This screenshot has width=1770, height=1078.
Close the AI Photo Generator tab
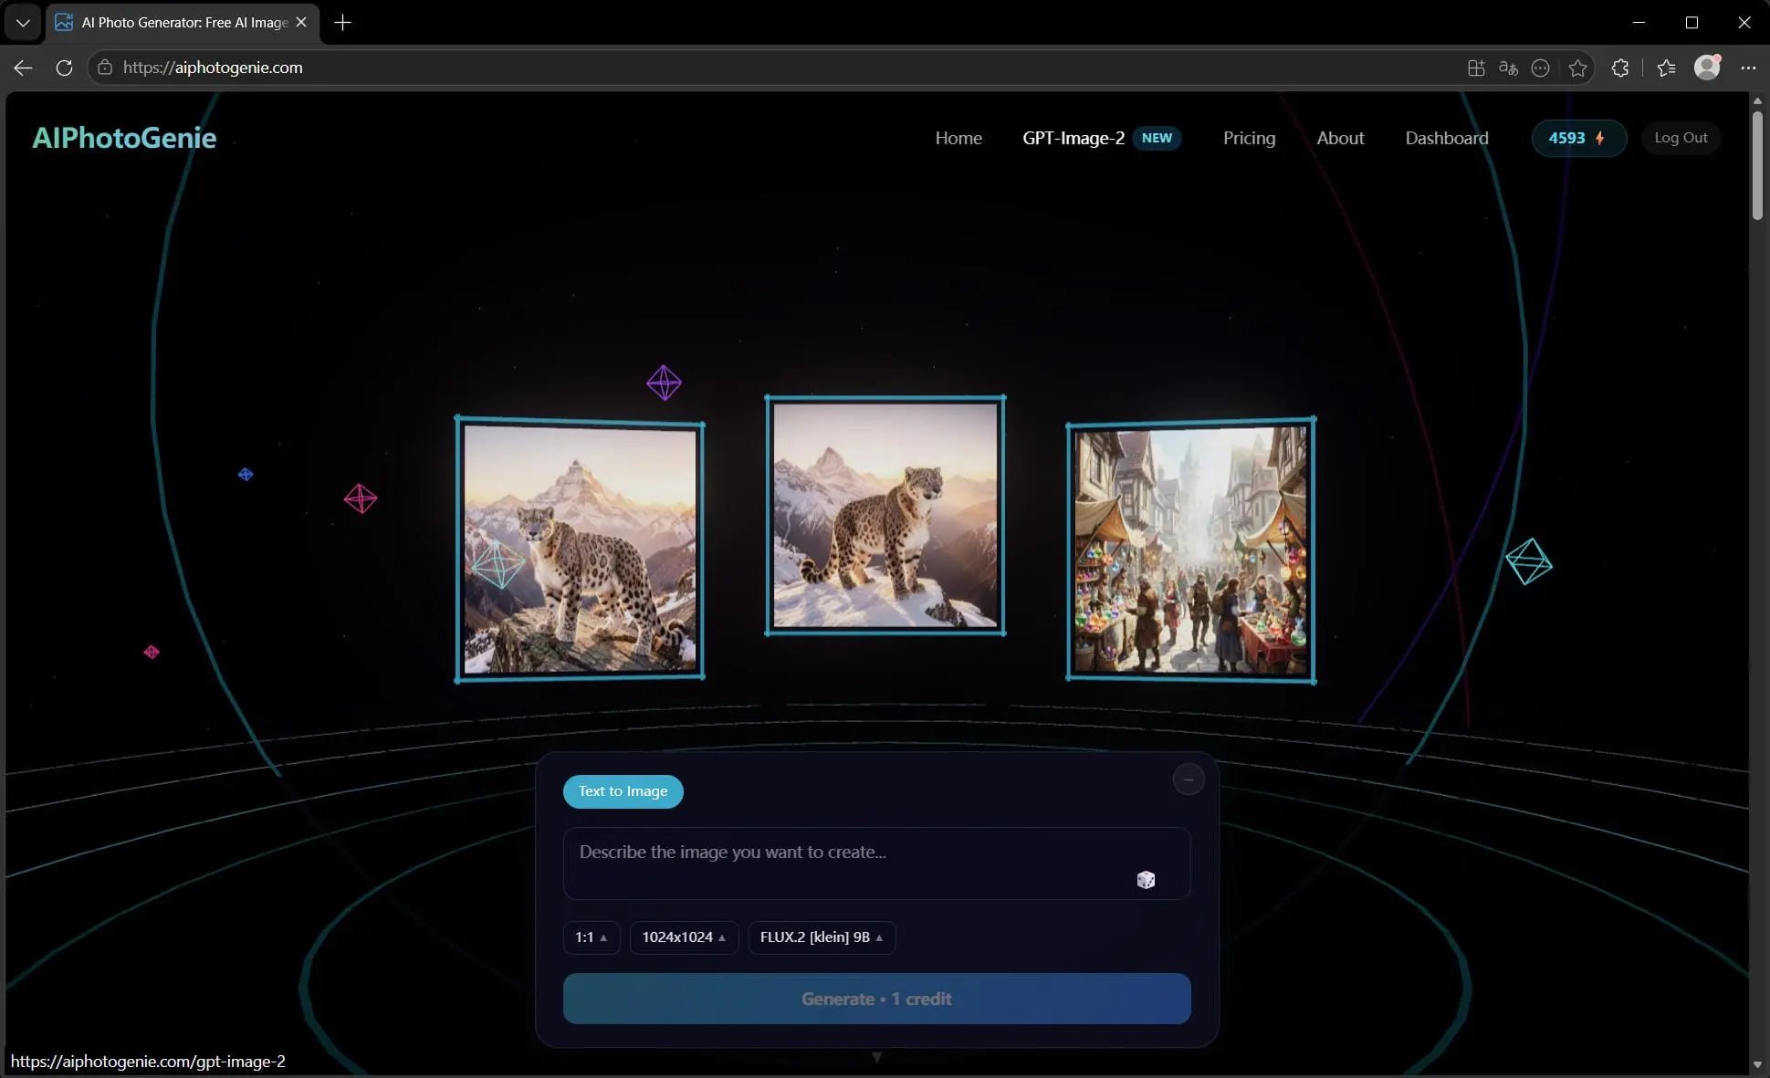coord(301,22)
